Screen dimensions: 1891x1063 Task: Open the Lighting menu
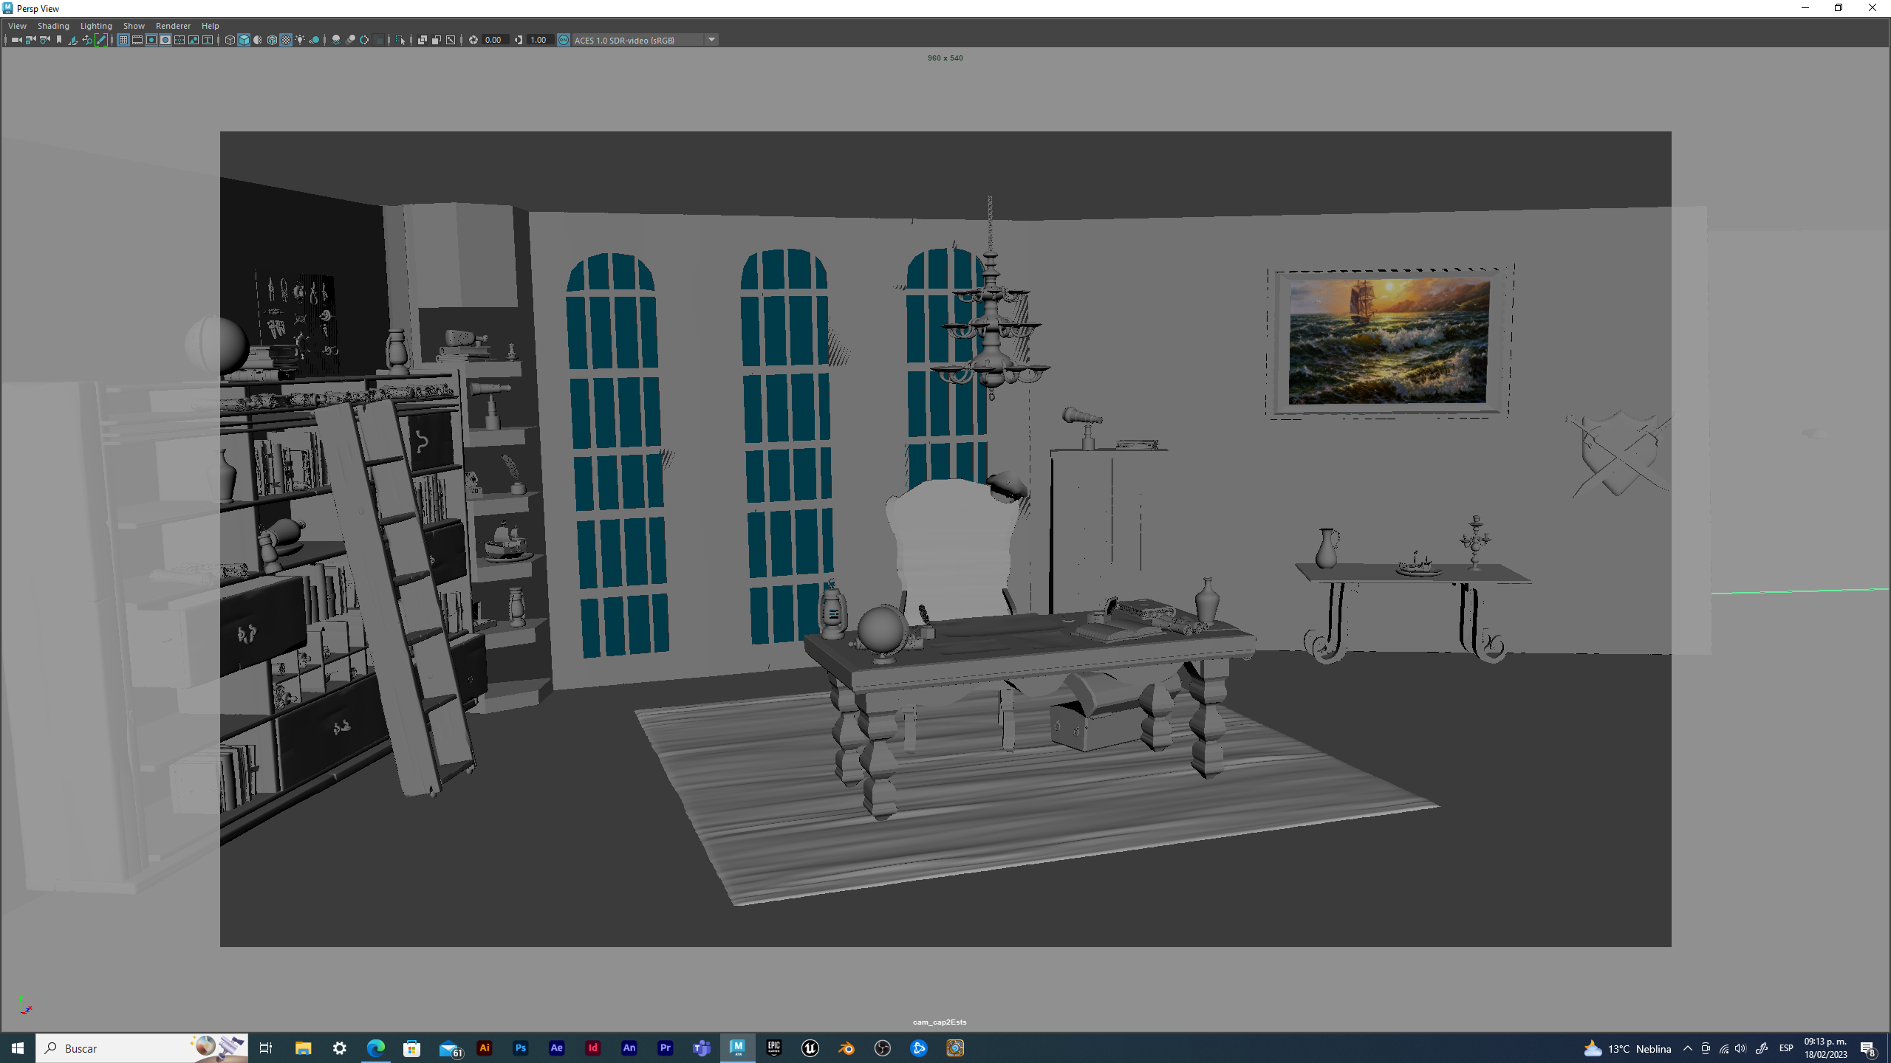coord(96,26)
